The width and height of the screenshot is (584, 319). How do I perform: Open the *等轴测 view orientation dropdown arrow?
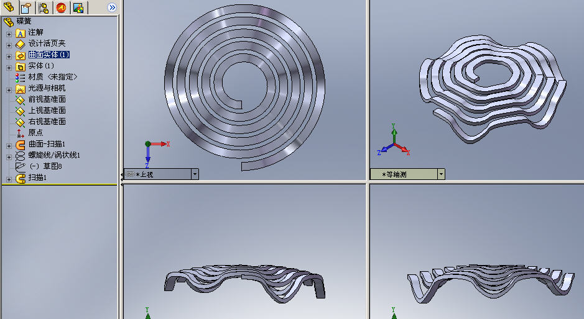(x=442, y=174)
